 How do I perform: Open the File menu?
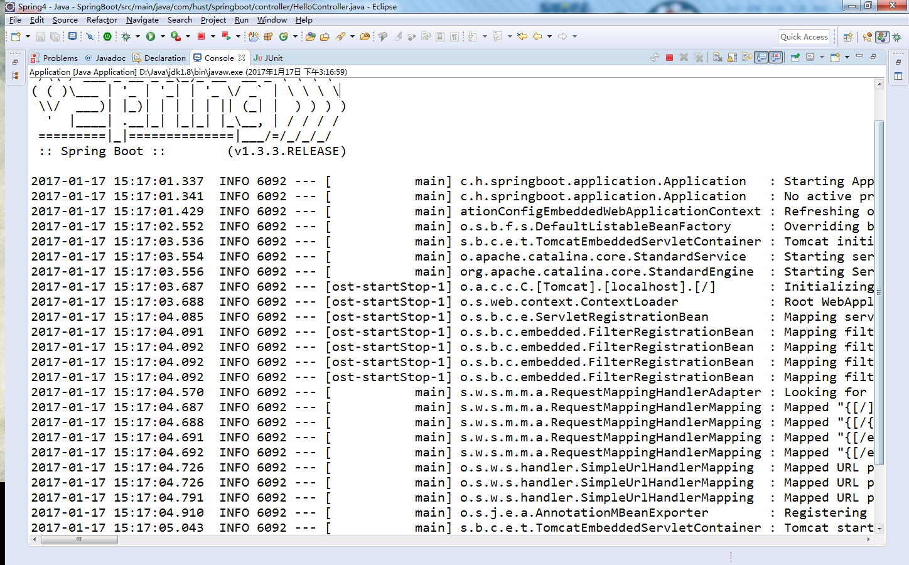(x=15, y=20)
